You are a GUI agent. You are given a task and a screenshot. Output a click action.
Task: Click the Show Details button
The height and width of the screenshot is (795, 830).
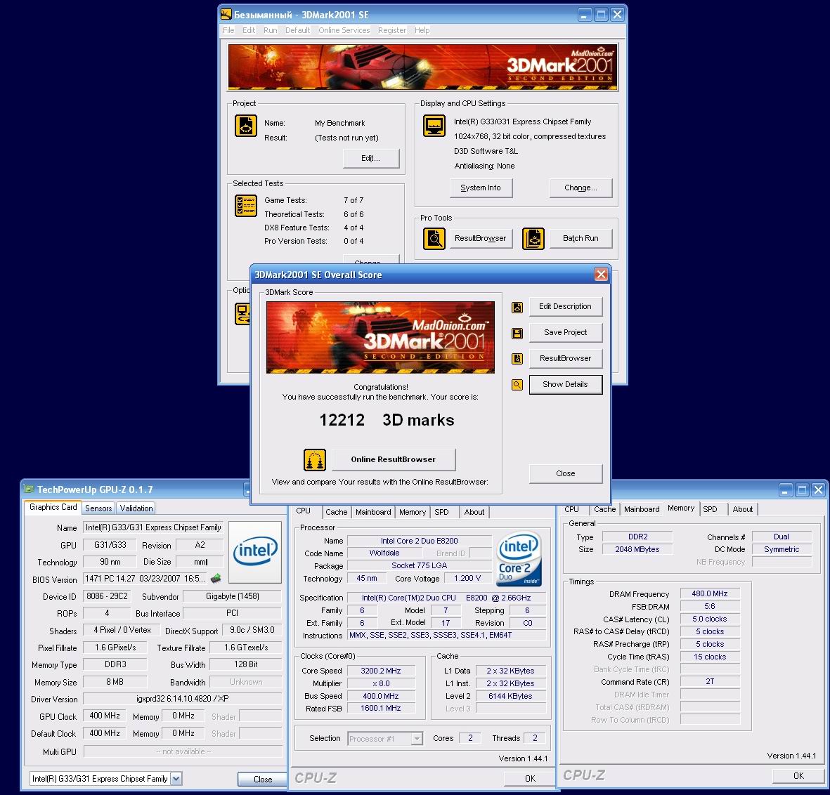565,385
